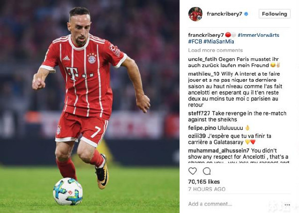This screenshot has width=299, height=213.
Task: Open the #FCB hashtag
Action: point(195,41)
